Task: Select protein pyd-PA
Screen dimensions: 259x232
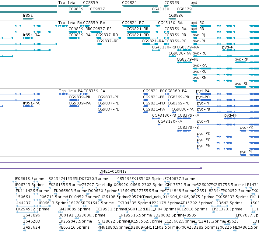Action: point(203,91)
